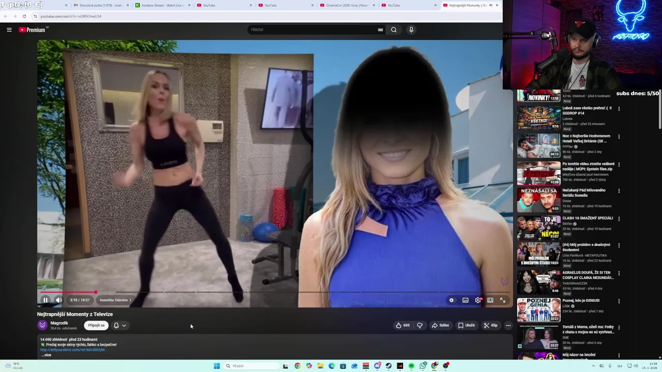Open Noc v Najhoršie Hodnotenom Hoteli video

(586, 138)
